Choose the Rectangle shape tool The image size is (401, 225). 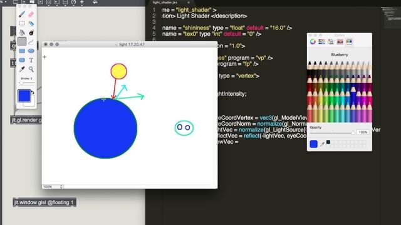click(22, 51)
